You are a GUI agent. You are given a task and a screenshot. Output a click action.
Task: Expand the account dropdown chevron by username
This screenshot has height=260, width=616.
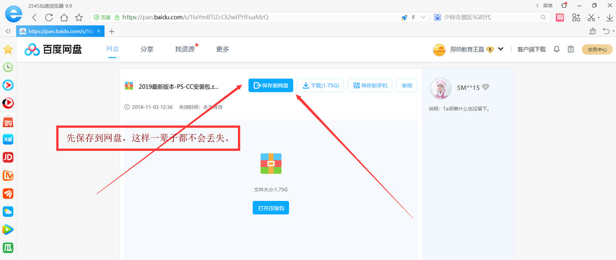click(x=501, y=49)
